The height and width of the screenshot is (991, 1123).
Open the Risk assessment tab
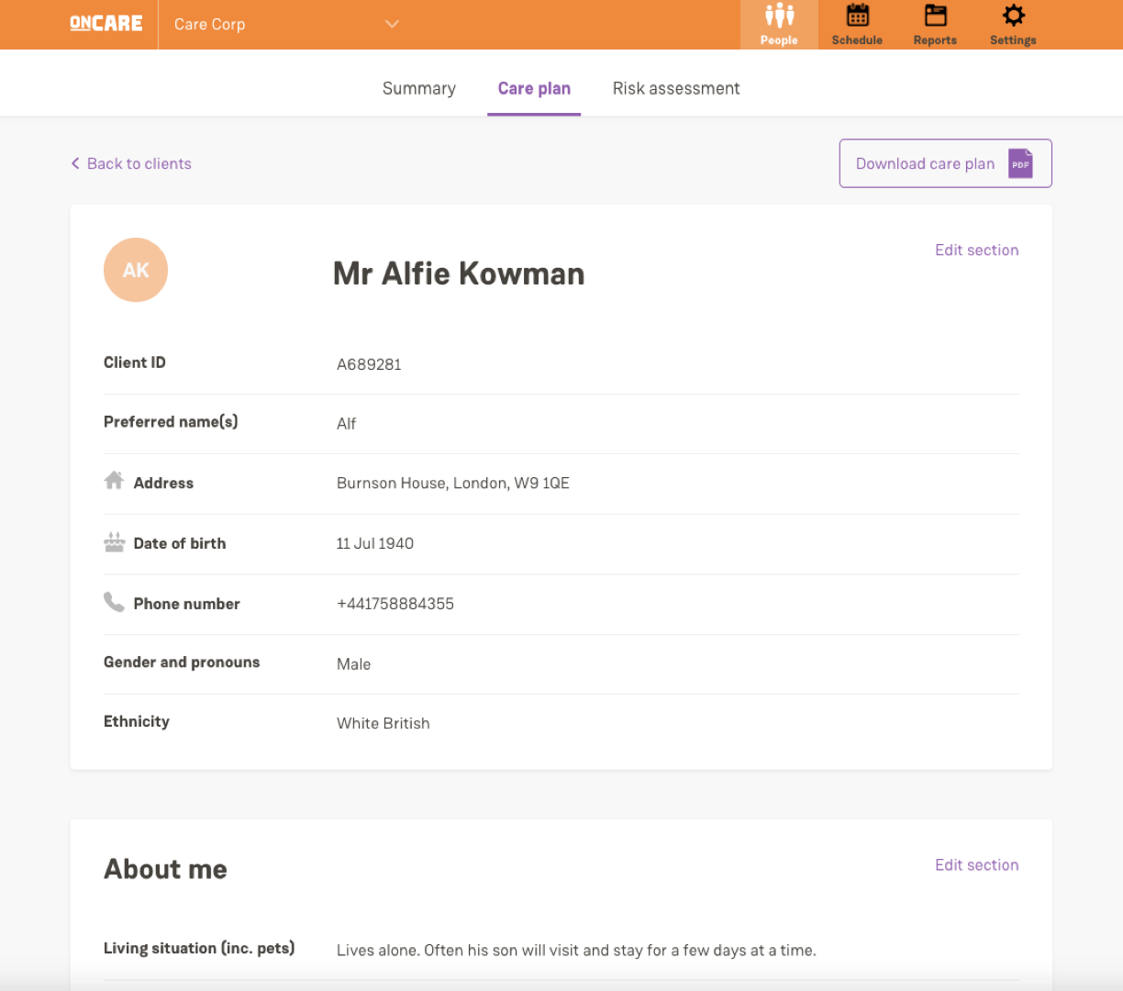(x=676, y=88)
